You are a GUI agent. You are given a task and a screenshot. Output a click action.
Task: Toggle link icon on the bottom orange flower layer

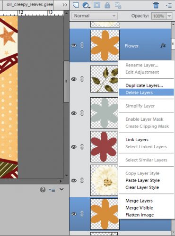[82, 214]
